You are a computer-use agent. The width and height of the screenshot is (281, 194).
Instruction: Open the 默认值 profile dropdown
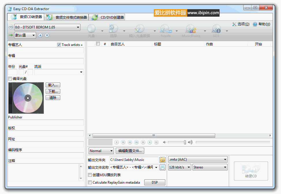25,35
